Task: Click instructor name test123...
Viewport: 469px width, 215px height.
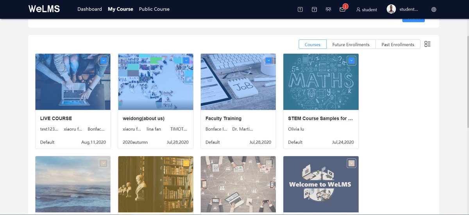Action: coord(49,129)
